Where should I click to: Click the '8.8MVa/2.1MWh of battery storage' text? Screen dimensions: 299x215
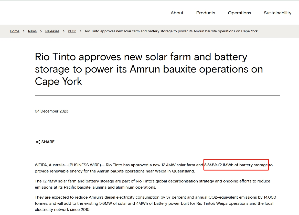236,165
